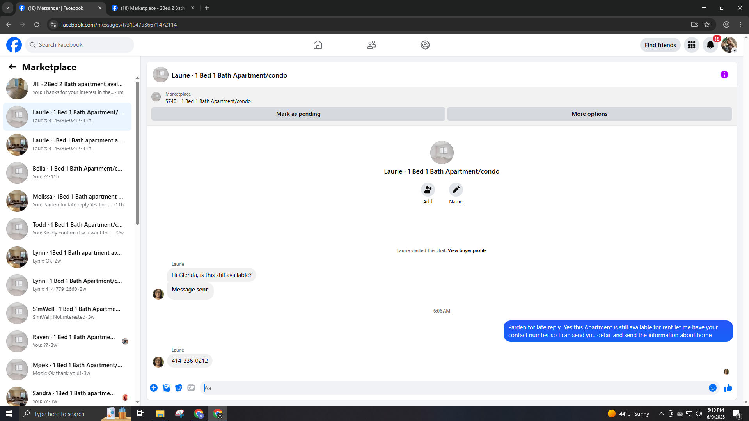Choose a GIF icon in composer

(191, 388)
